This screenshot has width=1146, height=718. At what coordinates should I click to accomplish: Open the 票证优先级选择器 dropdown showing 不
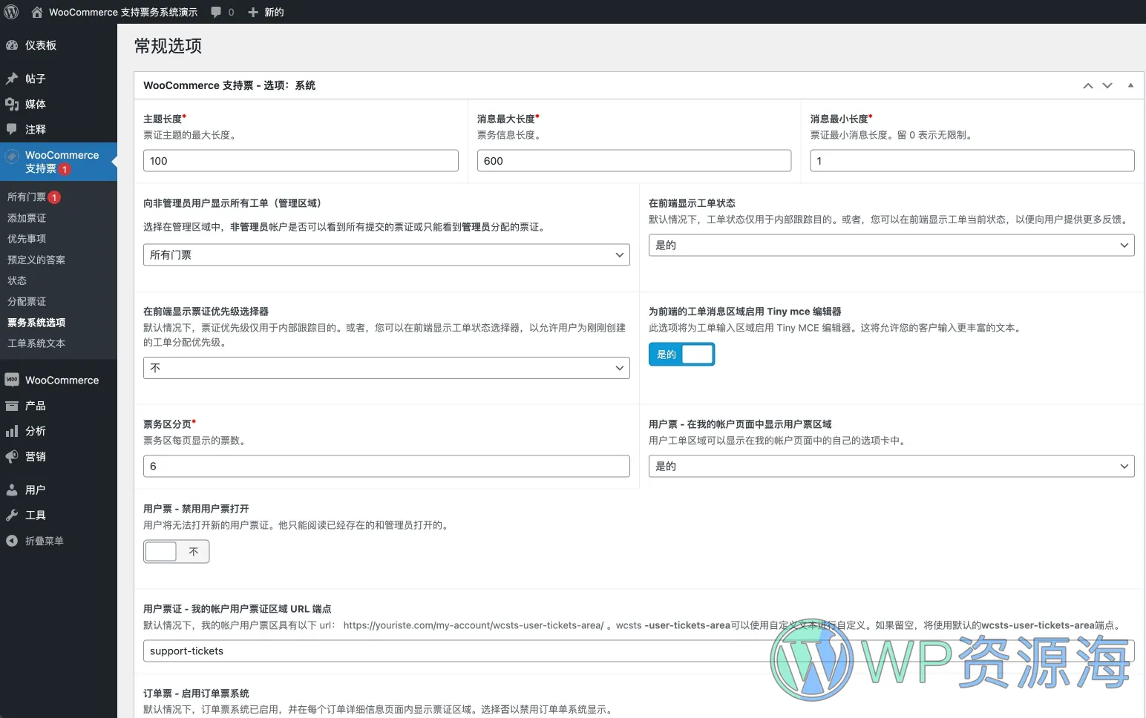[386, 368]
